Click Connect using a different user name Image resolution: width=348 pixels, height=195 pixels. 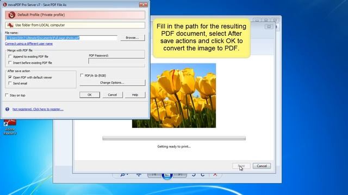[29, 44]
